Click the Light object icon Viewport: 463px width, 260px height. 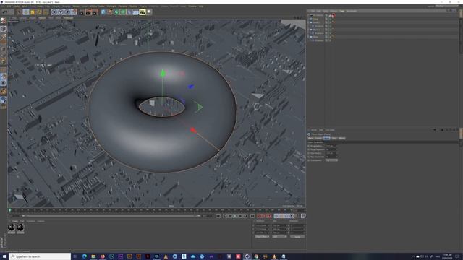click(x=149, y=12)
